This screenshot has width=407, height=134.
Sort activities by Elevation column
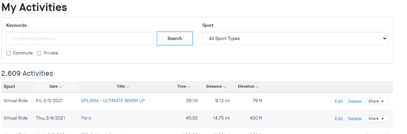[x=248, y=87]
